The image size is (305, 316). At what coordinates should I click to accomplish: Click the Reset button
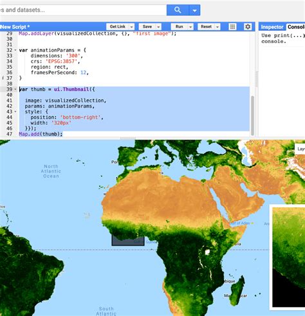(206, 26)
